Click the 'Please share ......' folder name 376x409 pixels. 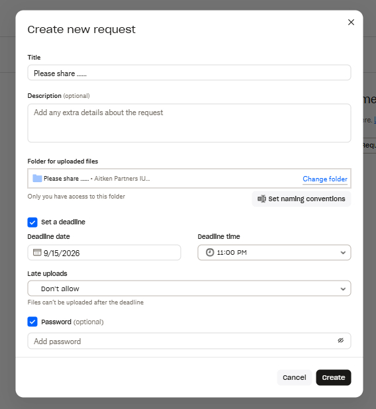point(66,179)
